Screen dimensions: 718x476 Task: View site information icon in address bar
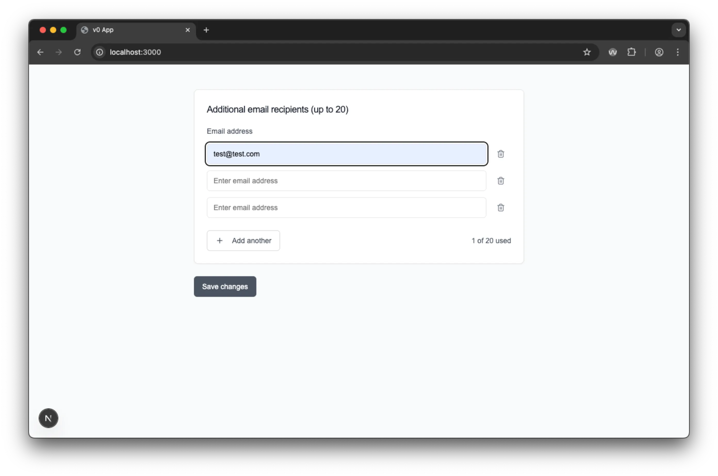click(x=100, y=52)
